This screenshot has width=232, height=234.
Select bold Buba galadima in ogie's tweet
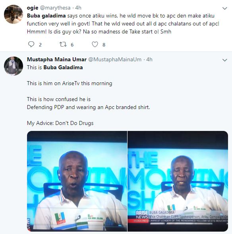46,16
